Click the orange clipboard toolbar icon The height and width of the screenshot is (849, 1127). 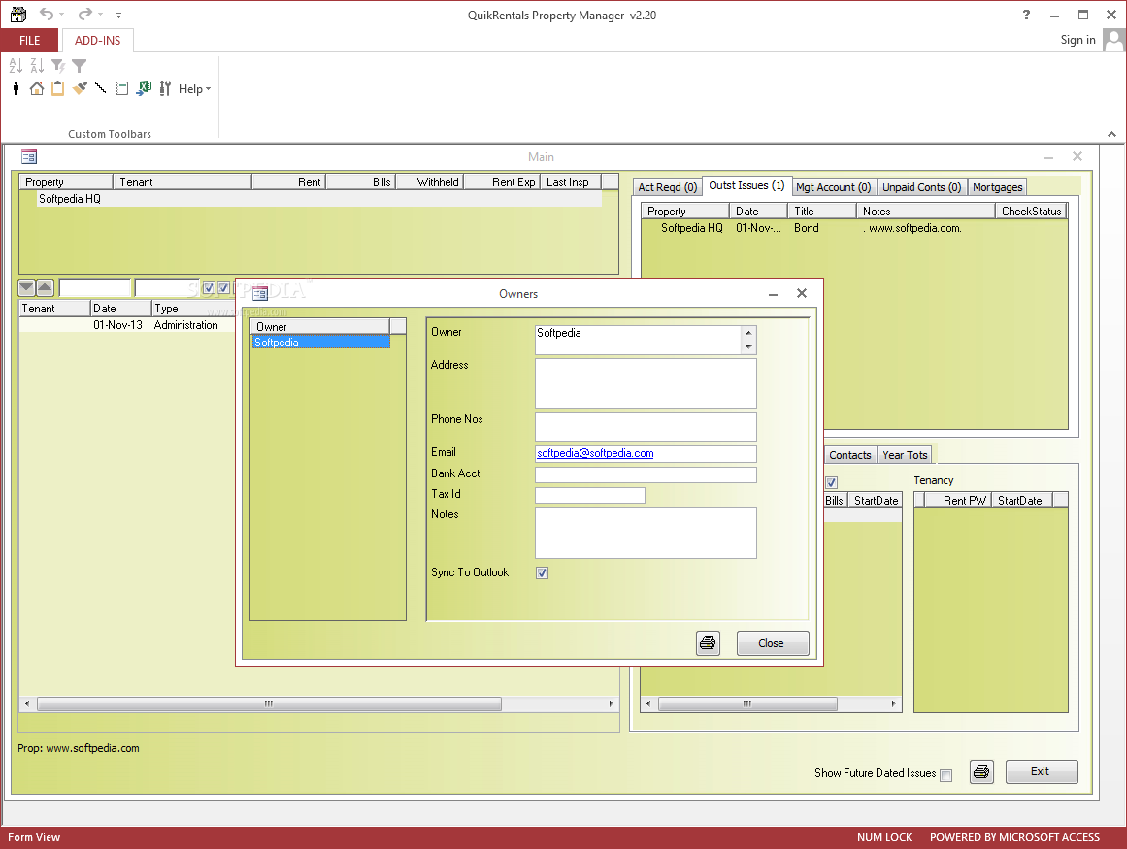[x=57, y=88]
